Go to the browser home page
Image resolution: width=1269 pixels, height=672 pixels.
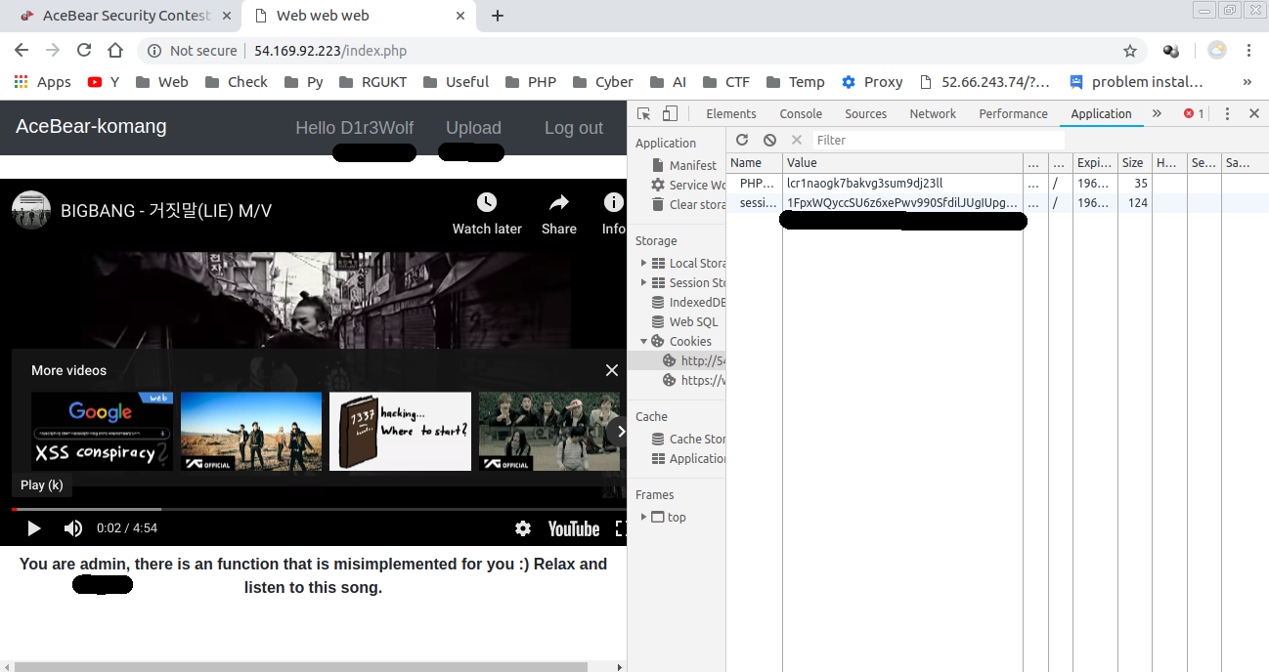pyautogui.click(x=115, y=51)
